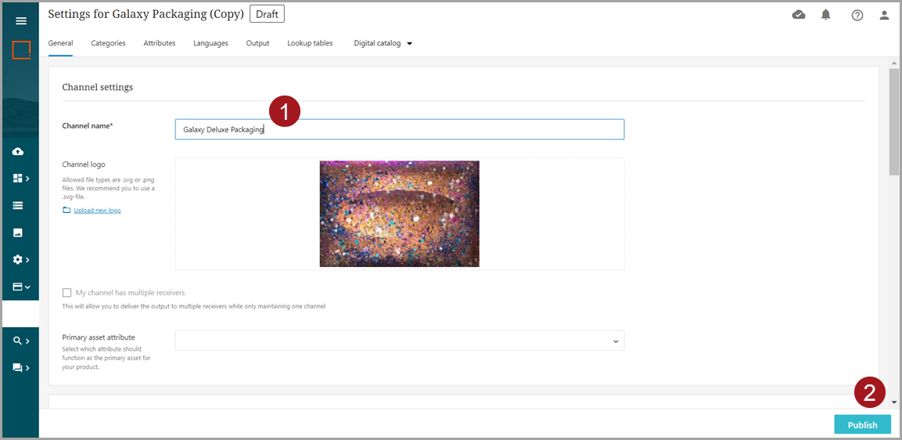
Task: Open the list view icon in sidebar
Action: pyautogui.click(x=18, y=205)
